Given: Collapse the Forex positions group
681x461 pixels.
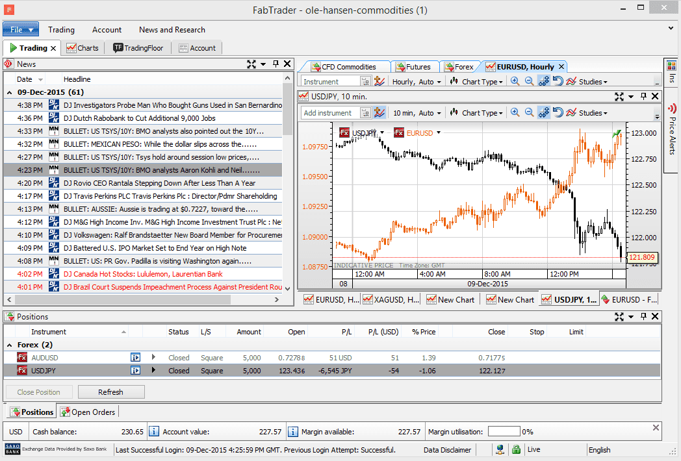Looking at the screenshot, I should pyautogui.click(x=10, y=345).
